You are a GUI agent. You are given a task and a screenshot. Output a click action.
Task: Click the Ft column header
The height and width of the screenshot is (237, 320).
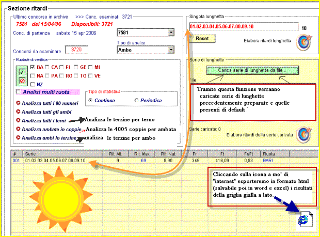click(x=222, y=154)
